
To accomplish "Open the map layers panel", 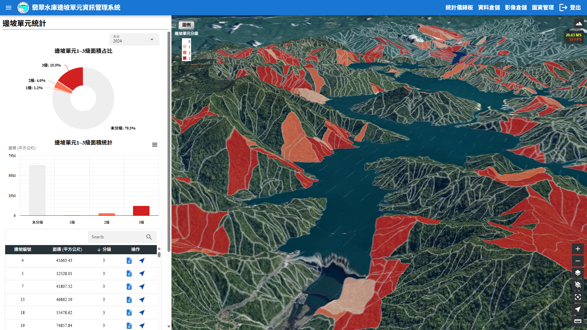I will 578,273.
